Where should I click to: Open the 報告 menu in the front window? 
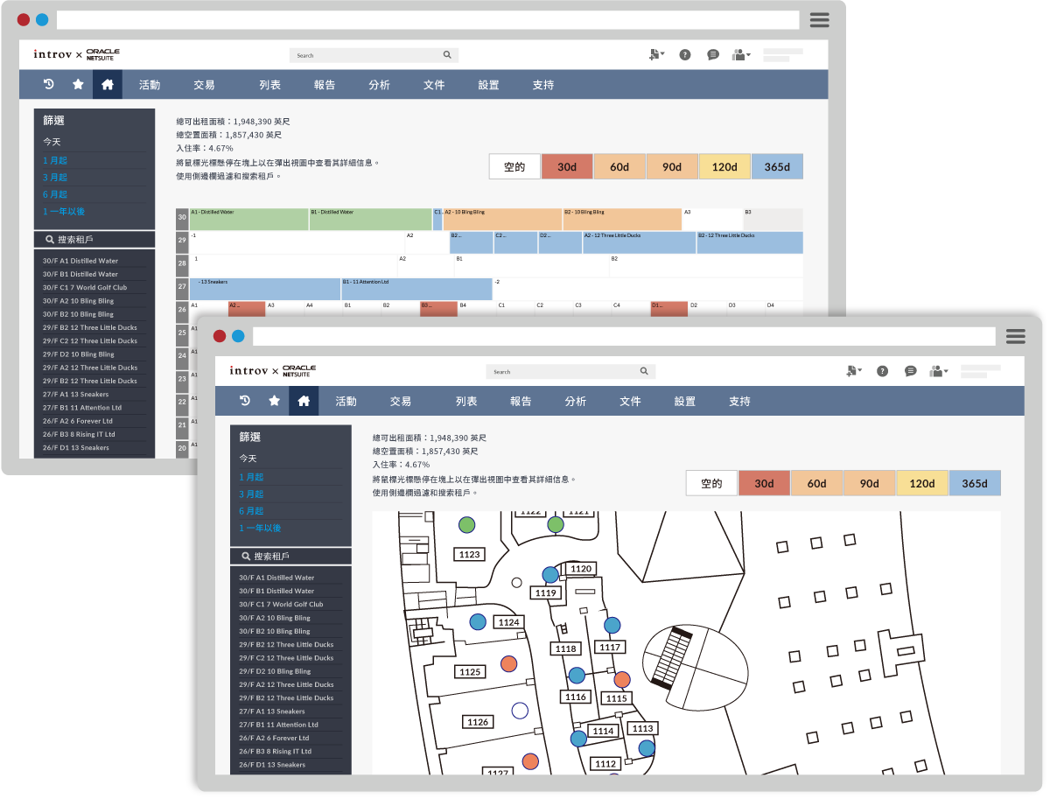pyautogui.click(x=521, y=401)
